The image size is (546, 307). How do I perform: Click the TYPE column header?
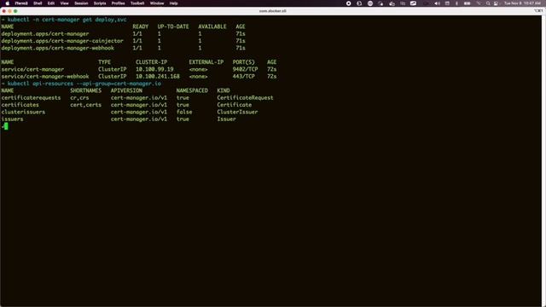[104, 62]
